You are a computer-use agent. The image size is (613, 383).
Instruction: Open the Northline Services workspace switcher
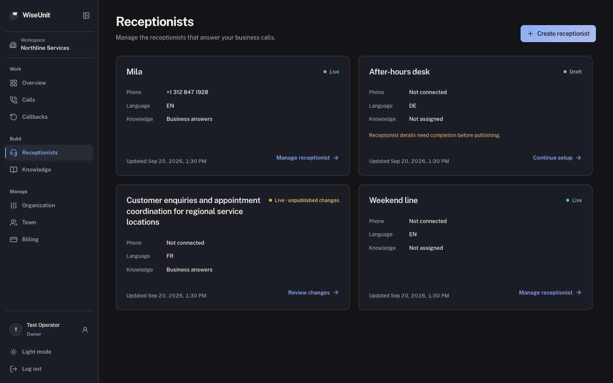49,44
